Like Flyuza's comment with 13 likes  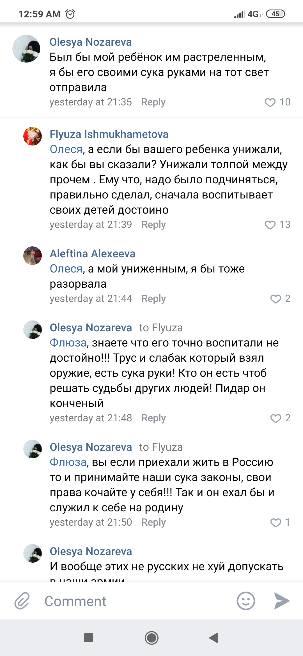coord(270,225)
